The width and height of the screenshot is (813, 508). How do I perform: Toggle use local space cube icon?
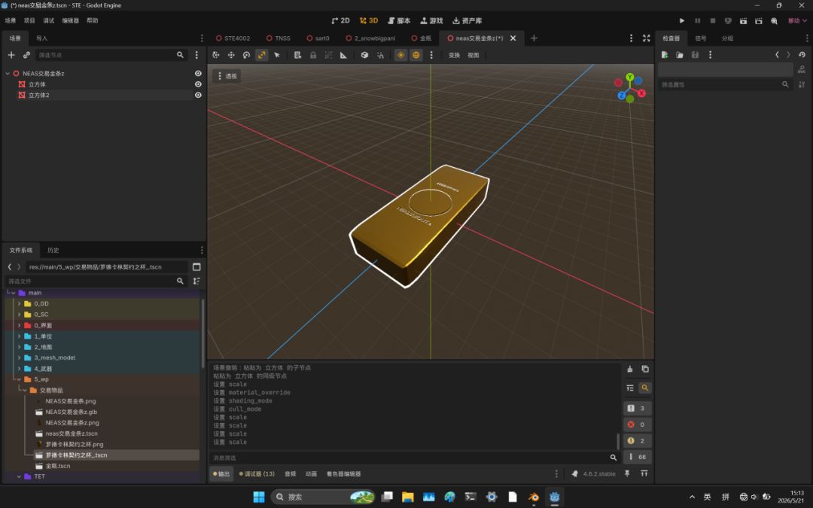[364, 55]
